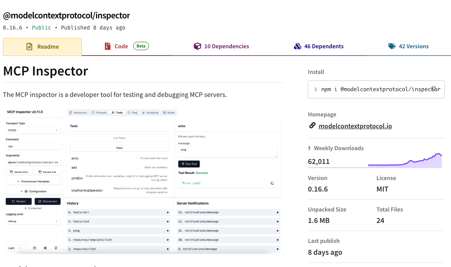The width and height of the screenshot is (451, 267).
Task: Copy the npm install command
Action: (434, 89)
